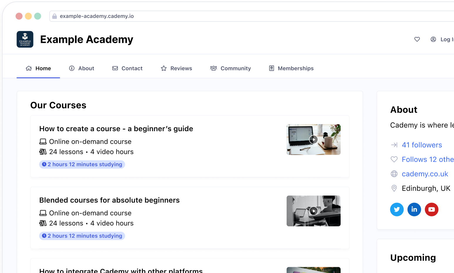Screen dimensions: 454x273
Task: Click the user account icon beside Log In
Action: [x=433, y=39]
